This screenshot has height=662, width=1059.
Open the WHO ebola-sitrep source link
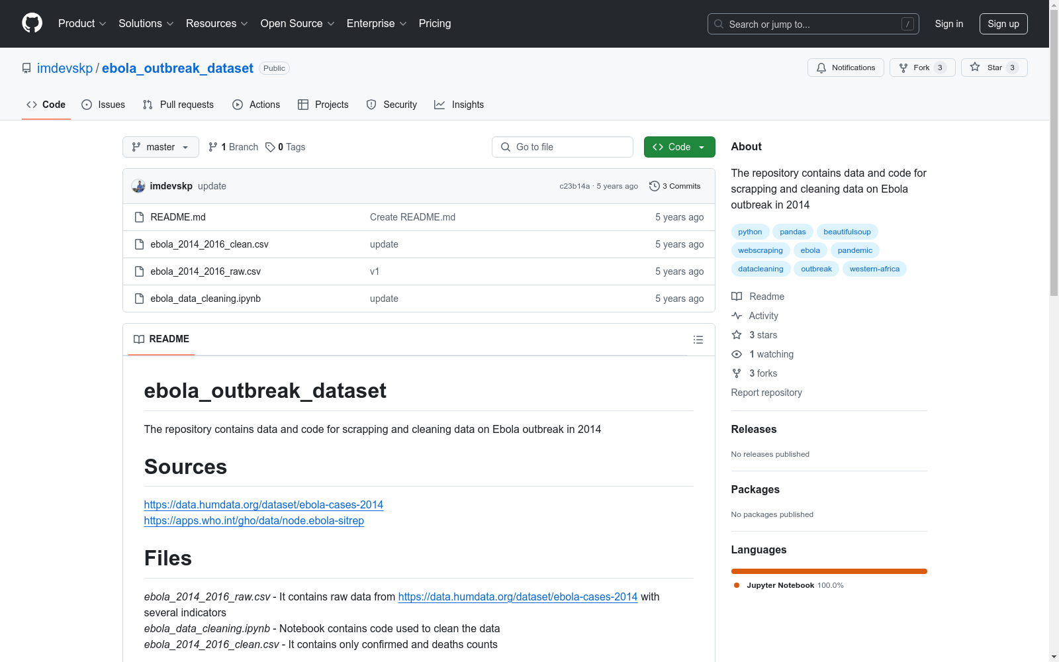tap(254, 520)
